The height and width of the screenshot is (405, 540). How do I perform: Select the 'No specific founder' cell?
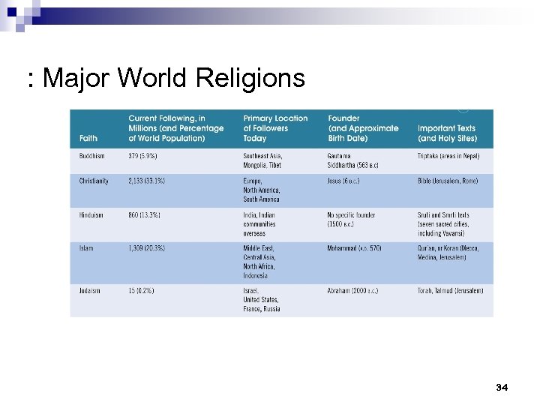pos(351,220)
